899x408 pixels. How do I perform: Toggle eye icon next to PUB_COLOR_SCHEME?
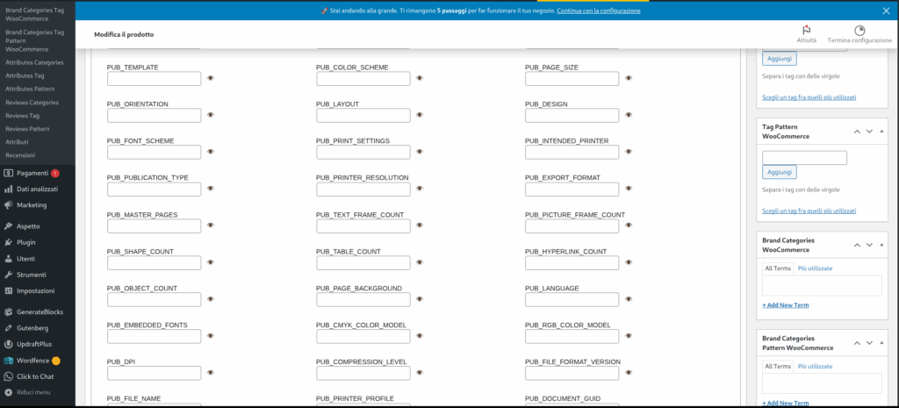420,78
